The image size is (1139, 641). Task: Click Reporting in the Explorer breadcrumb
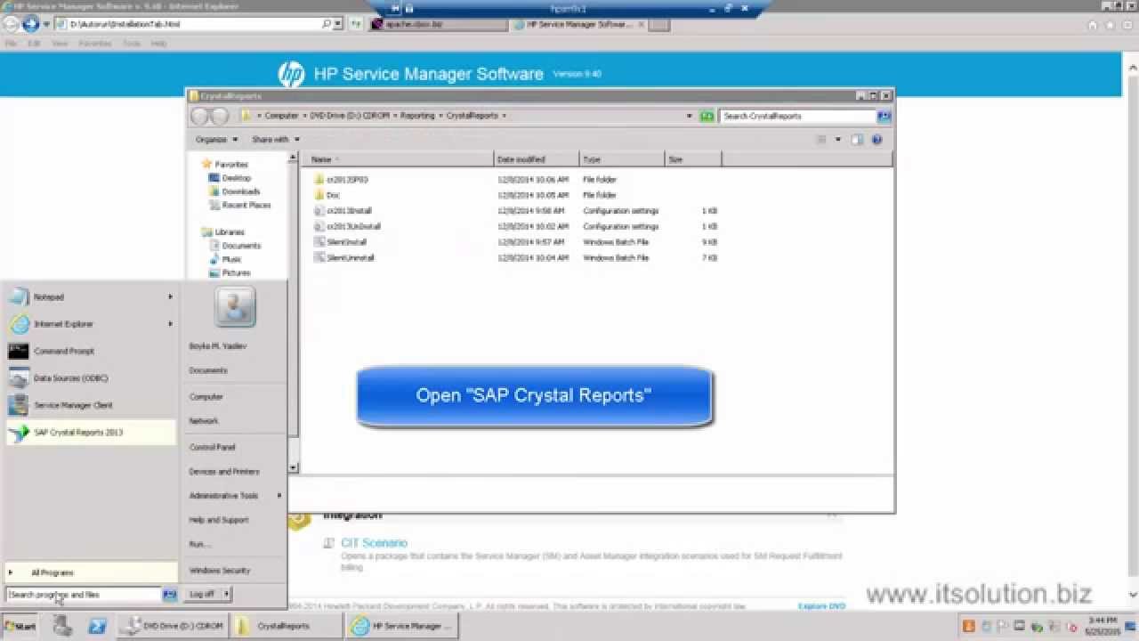pos(416,116)
